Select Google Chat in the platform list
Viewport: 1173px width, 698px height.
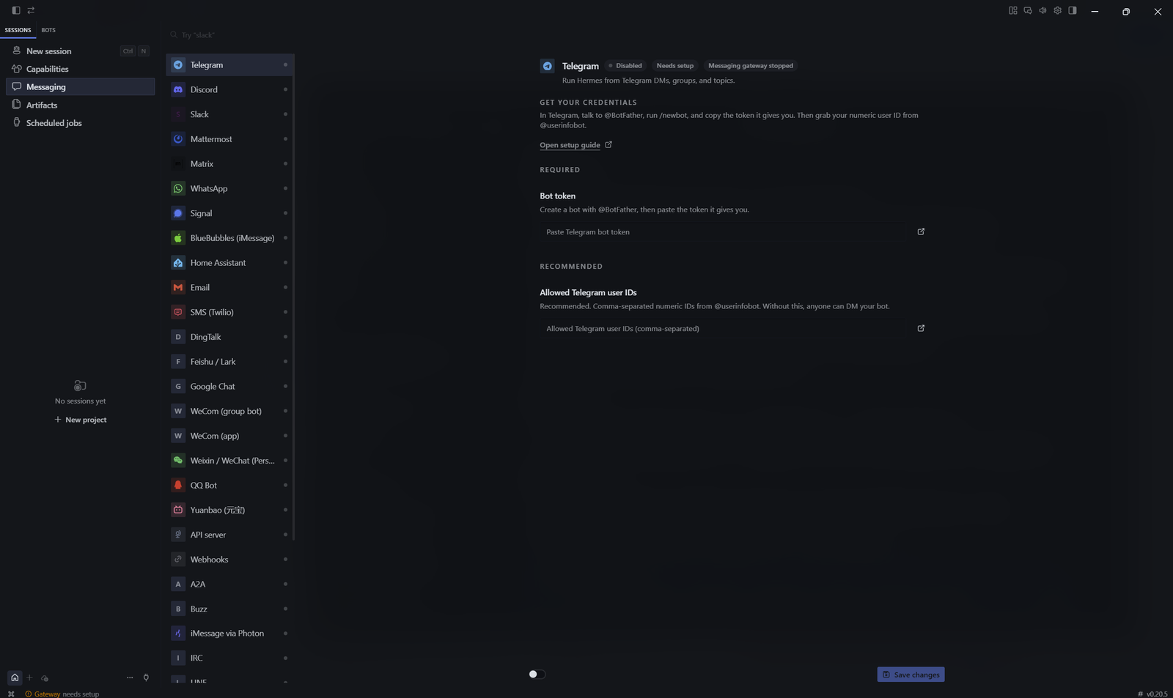click(x=229, y=386)
